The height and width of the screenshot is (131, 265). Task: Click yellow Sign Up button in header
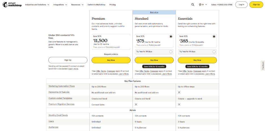pyautogui.click(x=256, y=5)
